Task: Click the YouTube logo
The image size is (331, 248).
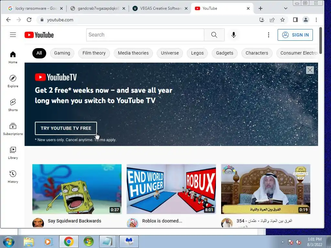Action: (39, 35)
